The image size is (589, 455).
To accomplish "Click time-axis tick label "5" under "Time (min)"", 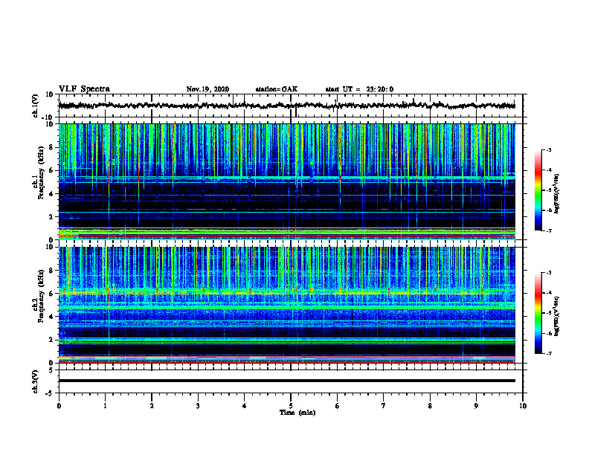I will pyautogui.click(x=291, y=406).
